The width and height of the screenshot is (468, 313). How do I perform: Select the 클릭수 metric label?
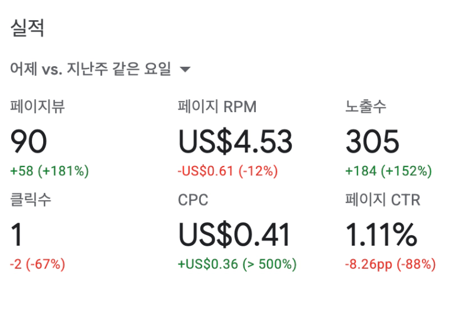pyautogui.click(x=31, y=200)
